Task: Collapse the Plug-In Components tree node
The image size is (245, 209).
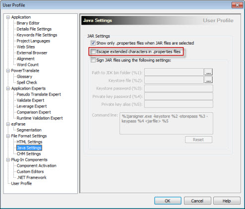Action: [8, 160]
